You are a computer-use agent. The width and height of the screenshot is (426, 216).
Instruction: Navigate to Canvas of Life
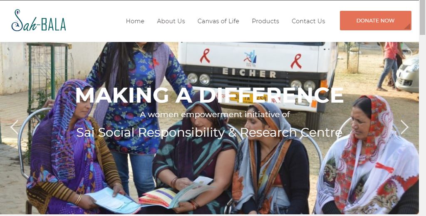[x=218, y=21]
